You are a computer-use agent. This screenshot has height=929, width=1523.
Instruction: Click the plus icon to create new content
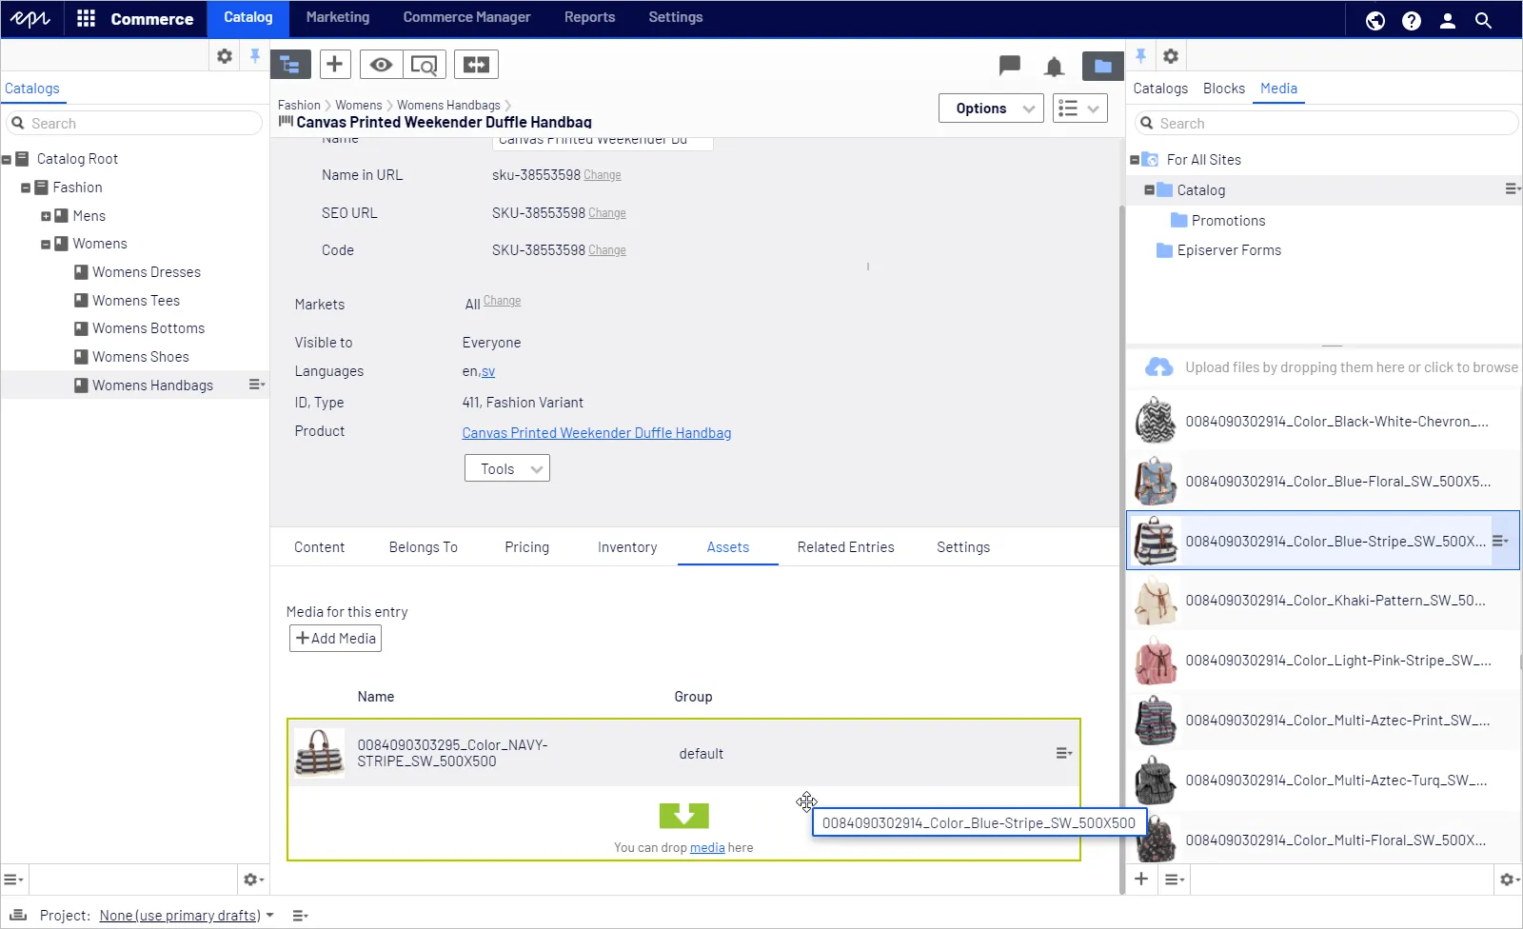tap(334, 65)
